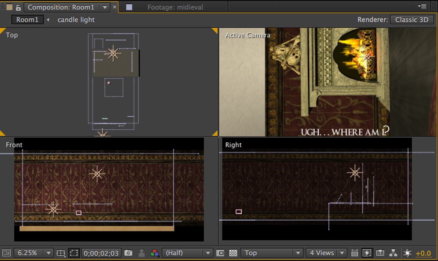Toggle the composition panel lock icon
Image resolution: width=438 pixels, height=261 pixels.
pos(18,7)
